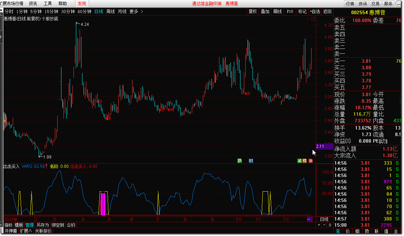Click the stock title 002554 惠博普
The width and height of the screenshot is (404, 236).
tap(368, 12)
